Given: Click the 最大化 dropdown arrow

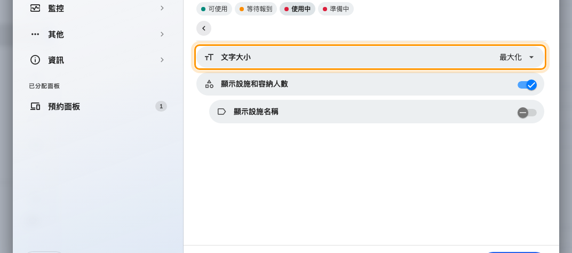Looking at the screenshot, I should point(531,57).
